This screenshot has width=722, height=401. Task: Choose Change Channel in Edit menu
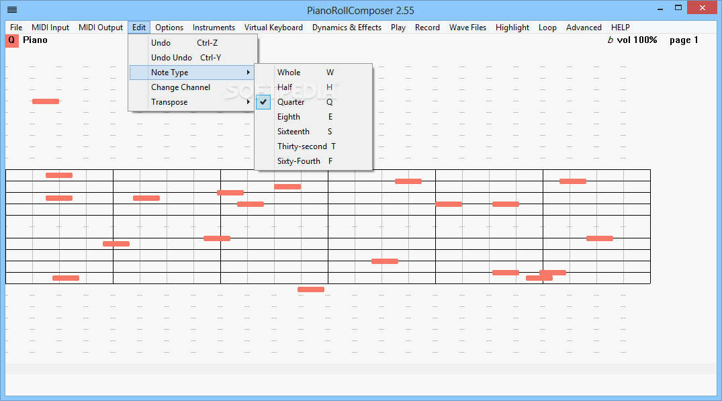click(193, 87)
